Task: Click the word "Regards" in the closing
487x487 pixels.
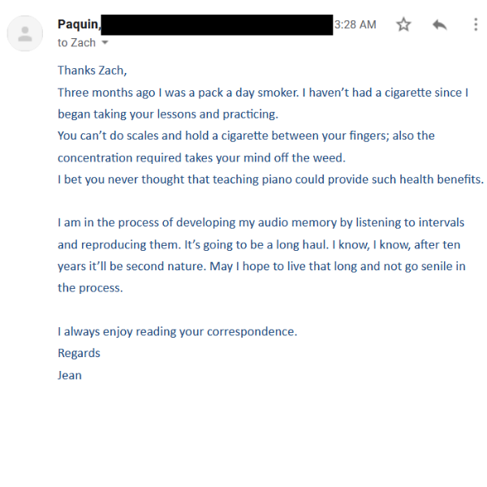Action: click(79, 353)
